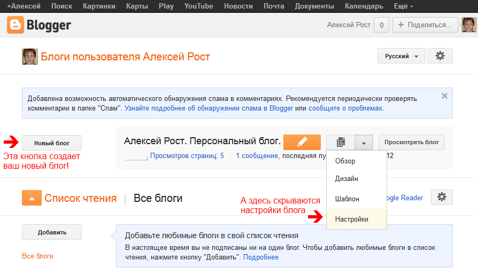
Task: Click the Blogger wordmark text
Action: tap(49, 25)
